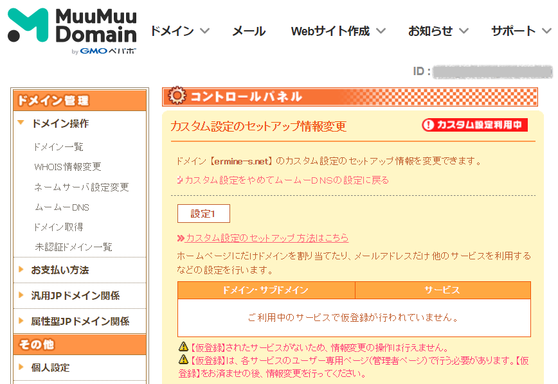This screenshot has height=384, width=558.
Task: Expand the お支払い方法 section
Action: [x=60, y=270]
